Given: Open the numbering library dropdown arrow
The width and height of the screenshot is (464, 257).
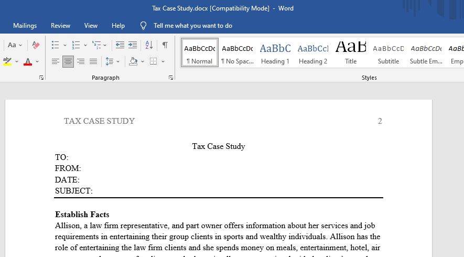Looking at the screenshot, I should (x=85, y=45).
